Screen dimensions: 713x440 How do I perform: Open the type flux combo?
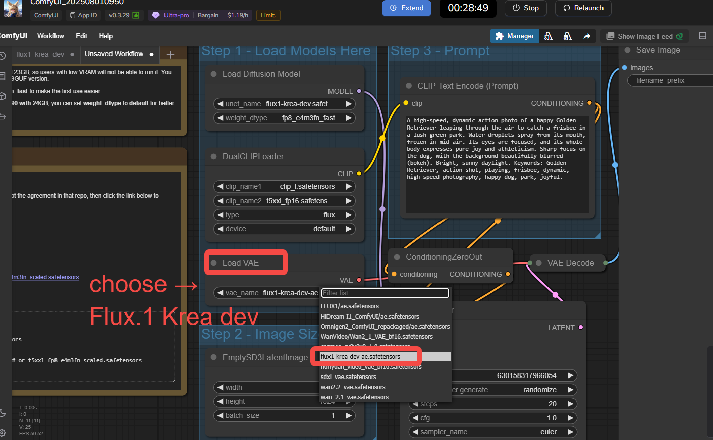(285, 215)
